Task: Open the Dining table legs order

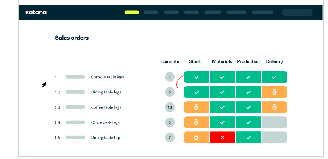Action: (106, 92)
